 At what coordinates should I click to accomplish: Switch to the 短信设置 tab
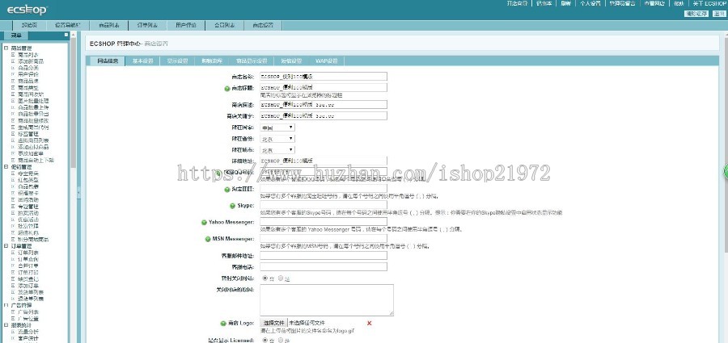290,61
